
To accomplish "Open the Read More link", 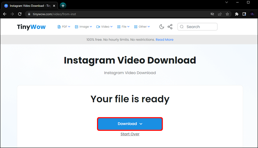I will [164, 39].
